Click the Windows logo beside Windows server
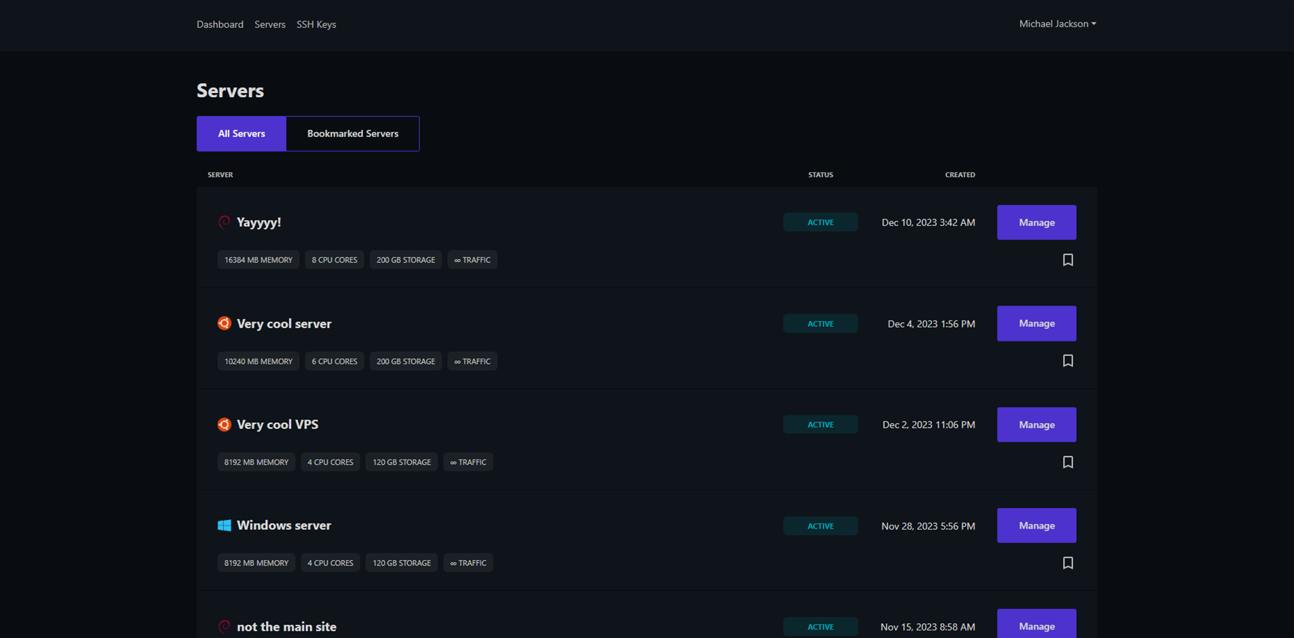Image resolution: width=1294 pixels, height=638 pixels. click(224, 525)
